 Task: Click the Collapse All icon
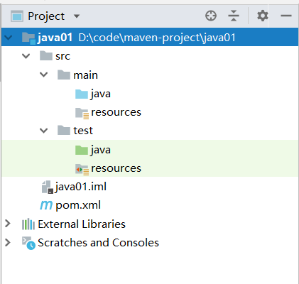(234, 16)
